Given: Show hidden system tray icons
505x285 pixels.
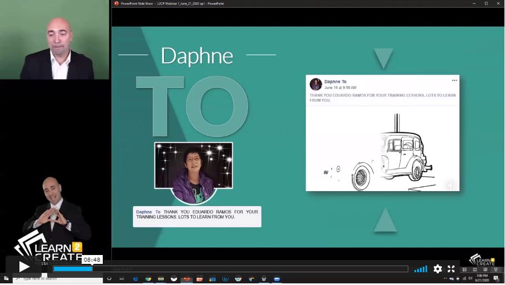Looking at the screenshot, I should click(x=444, y=278).
